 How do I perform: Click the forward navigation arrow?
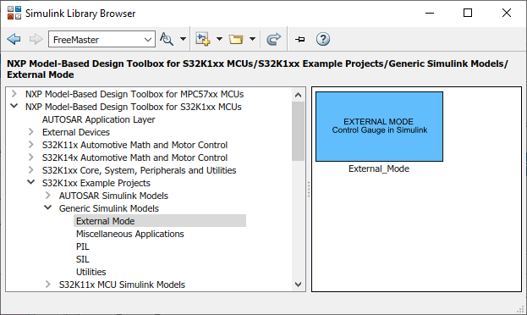[36, 39]
